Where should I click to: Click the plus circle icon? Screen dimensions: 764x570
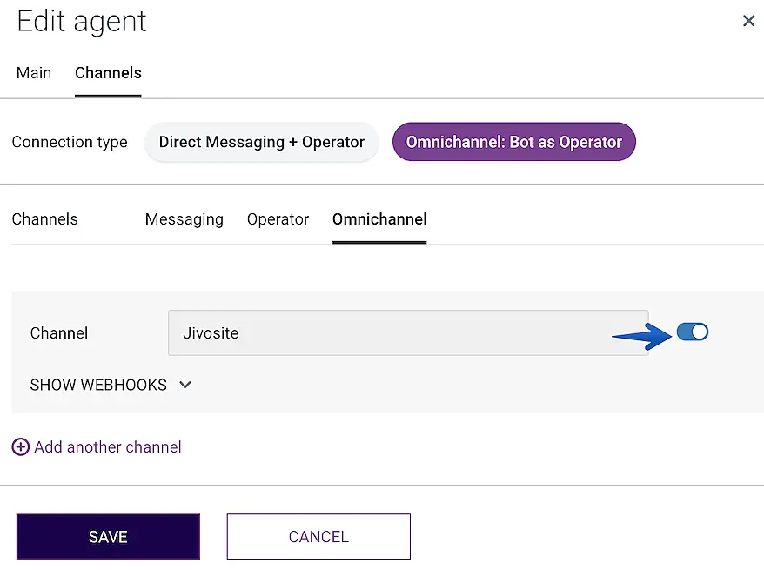click(x=20, y=447)
